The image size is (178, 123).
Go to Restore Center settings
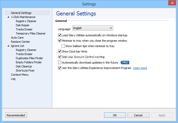click(20, 42)
